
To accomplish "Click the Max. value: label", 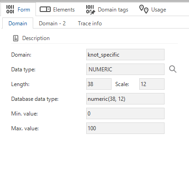I will (25, 128).
